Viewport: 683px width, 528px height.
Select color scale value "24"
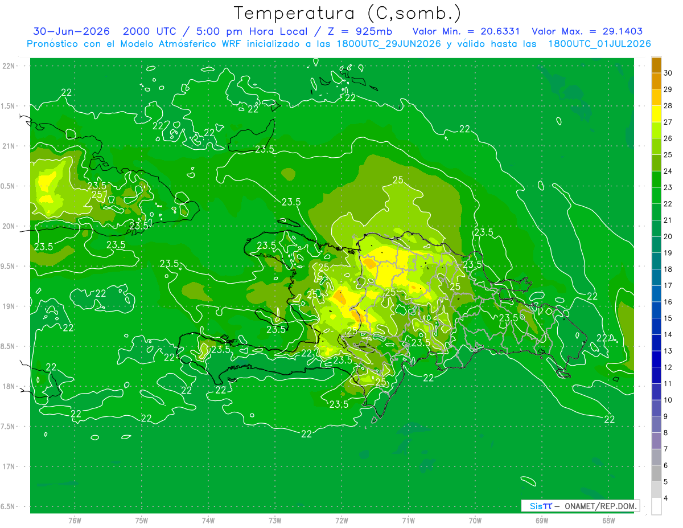click(x=668, y=171)
